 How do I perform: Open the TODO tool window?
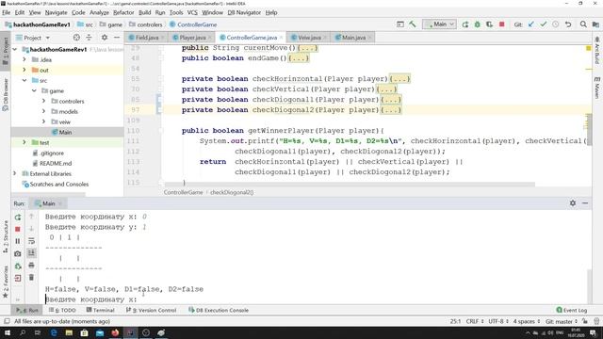point(62,310)
